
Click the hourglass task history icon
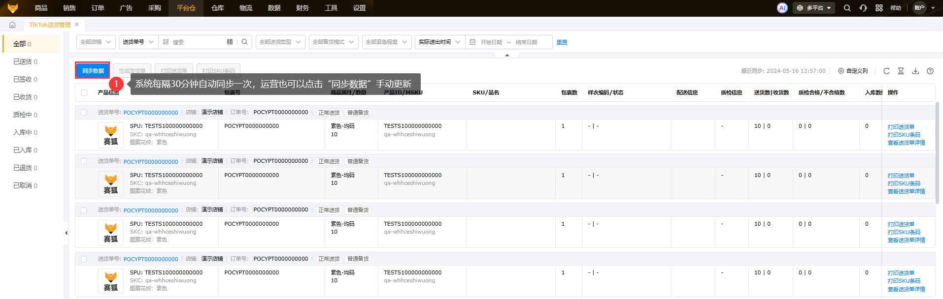click(901, 71)
